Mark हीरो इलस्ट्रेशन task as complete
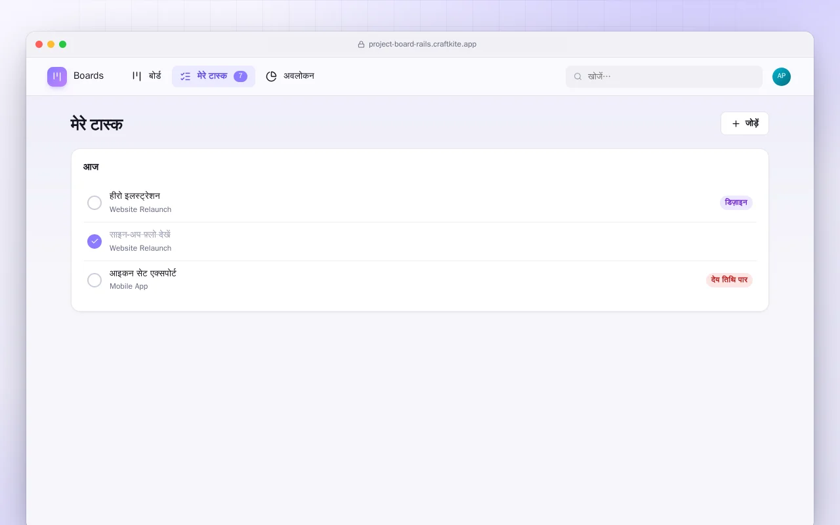840x525 pixels. pos(94,203)
